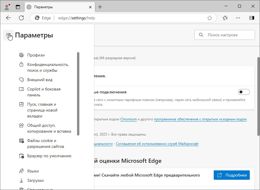
Task: Open the Settings and more ellipsis menu
Action: [238, 18]
